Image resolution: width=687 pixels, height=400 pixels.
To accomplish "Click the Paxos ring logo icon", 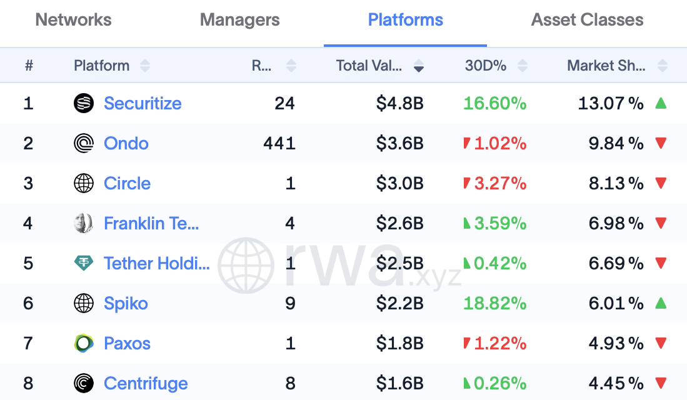I will (x=84, y=343).
